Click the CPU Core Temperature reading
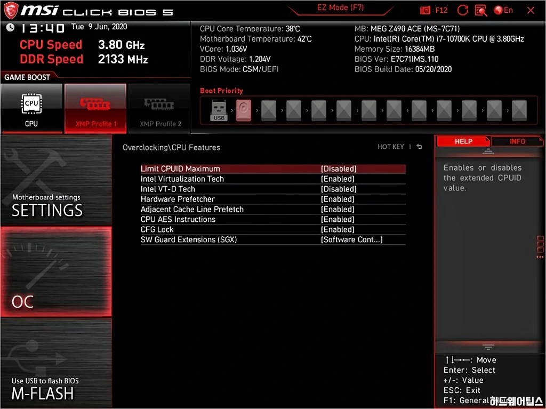 pos(250,29)
